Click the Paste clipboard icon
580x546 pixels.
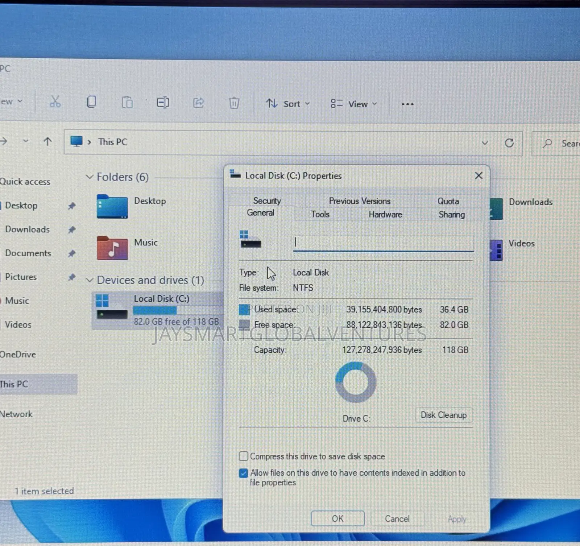[x=127, y=102]
